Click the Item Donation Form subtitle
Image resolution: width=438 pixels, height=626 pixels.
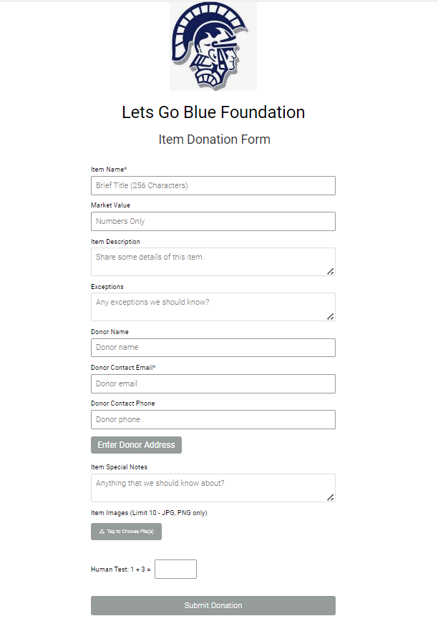pos(214,140)
